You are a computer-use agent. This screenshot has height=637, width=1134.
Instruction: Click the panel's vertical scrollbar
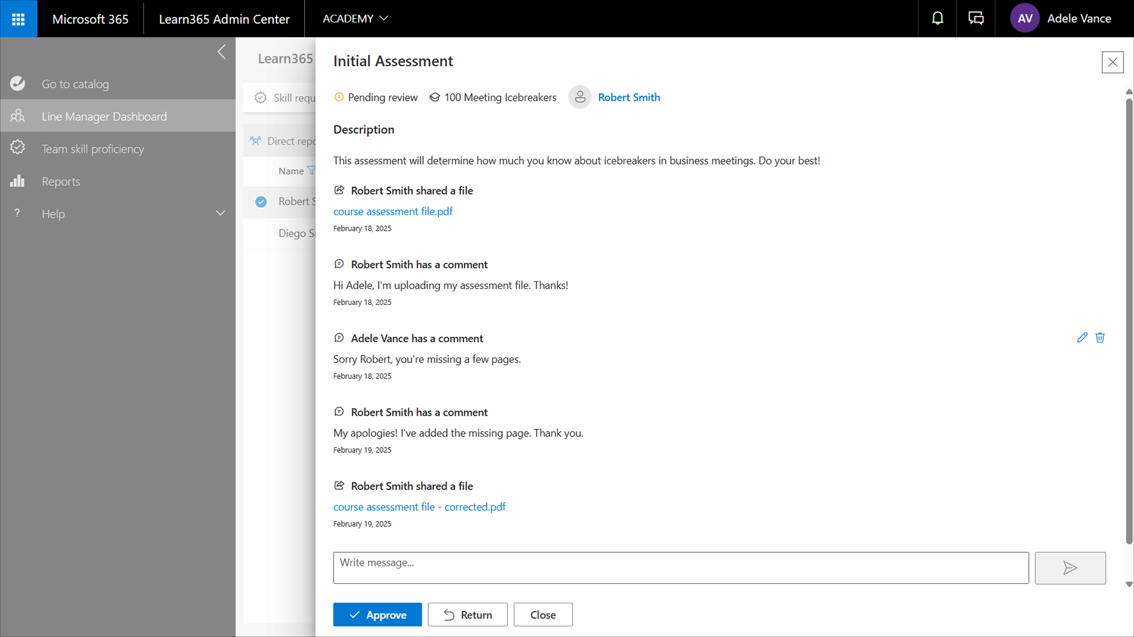pos(1129,318)
